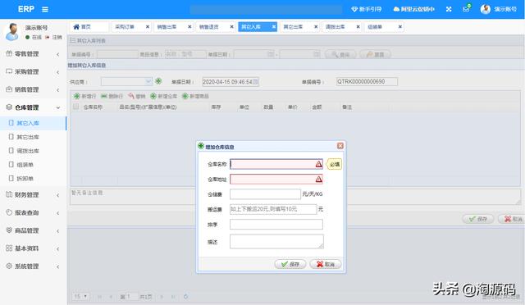The width and height of the screenshot is (525, 305).
Task: Click the warning icon in the warehouse name field
Action: (x=318, y=164)
